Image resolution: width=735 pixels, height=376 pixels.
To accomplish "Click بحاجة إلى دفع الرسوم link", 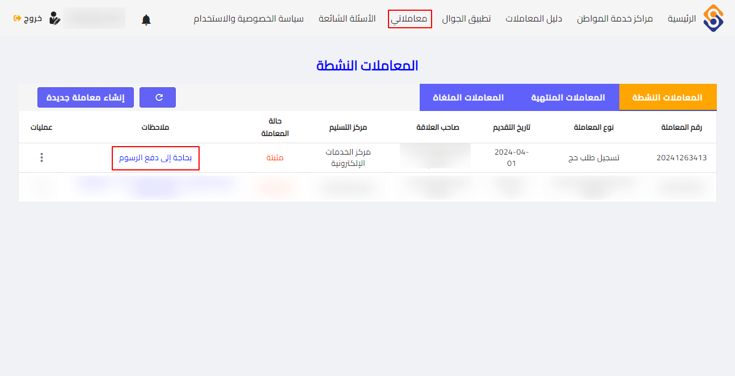I will pos(156,158).
